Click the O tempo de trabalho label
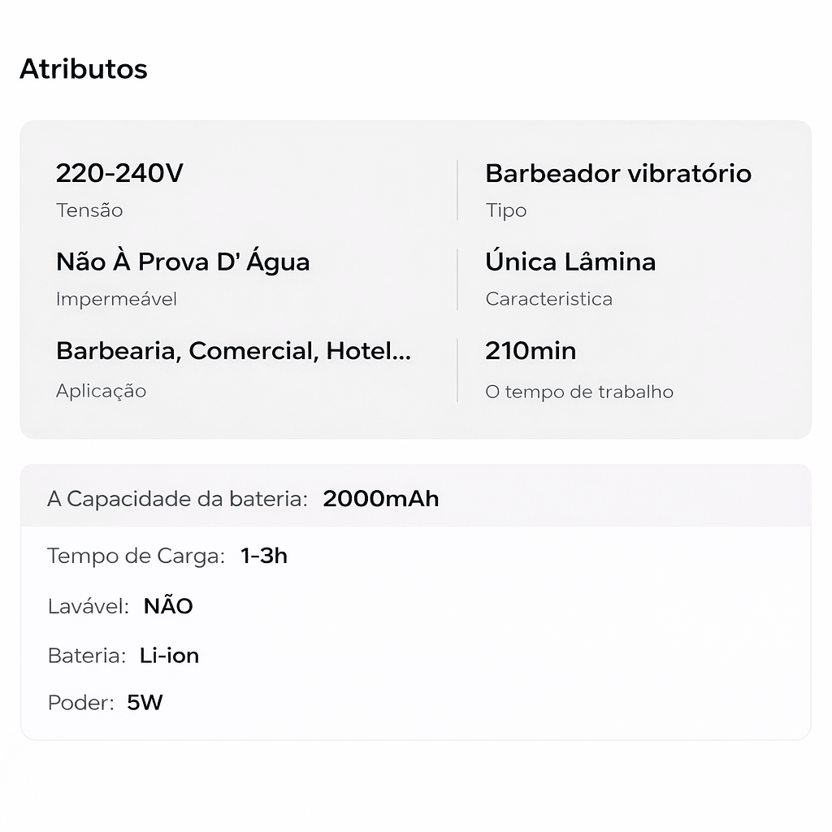832x832 pixels. point(579,392)
